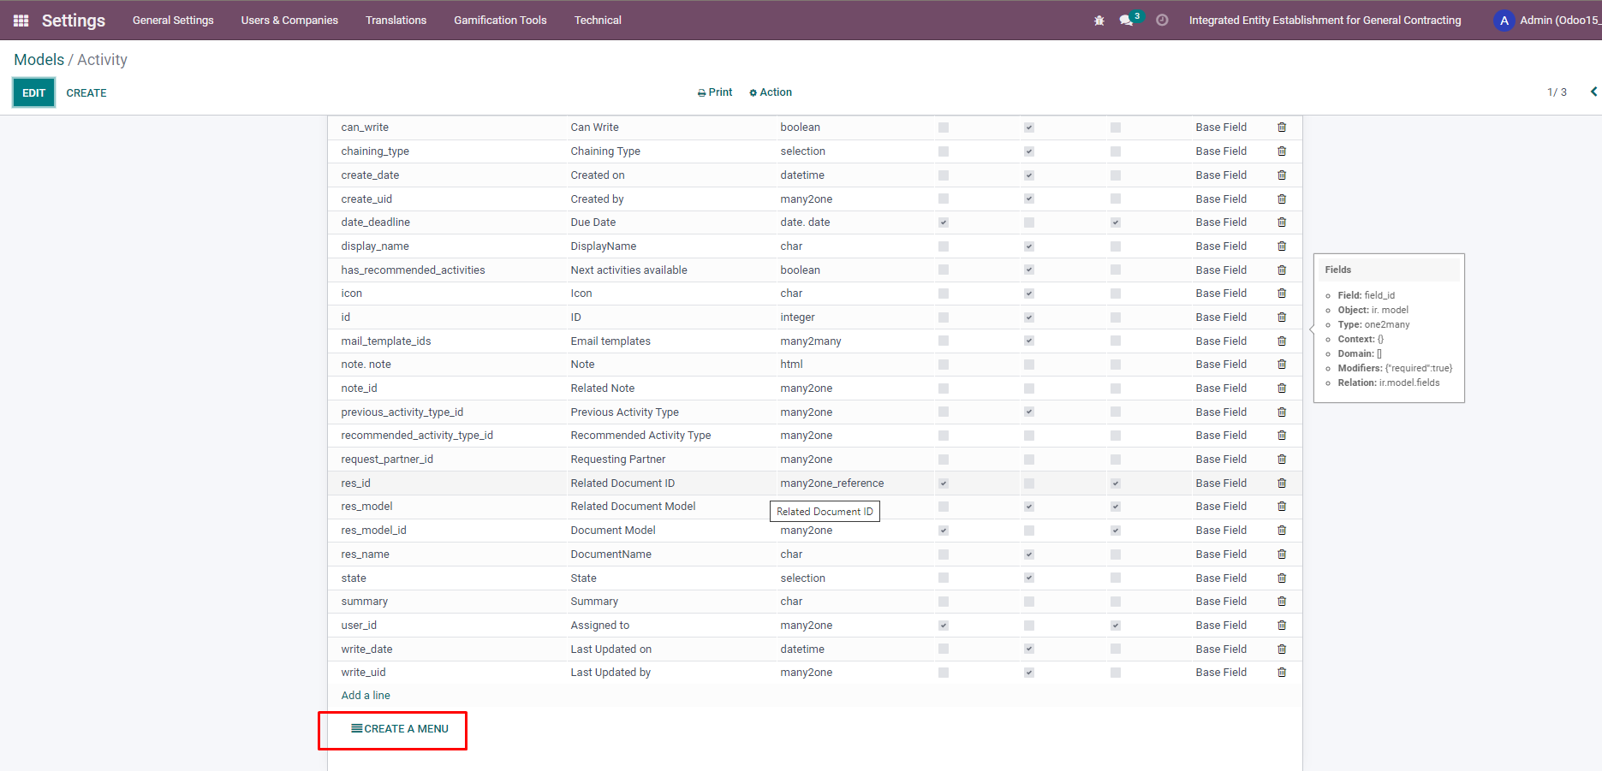Delete the icon field row
The width and height of the screenshot is (1602, 771).
[x=1282, y=294]
